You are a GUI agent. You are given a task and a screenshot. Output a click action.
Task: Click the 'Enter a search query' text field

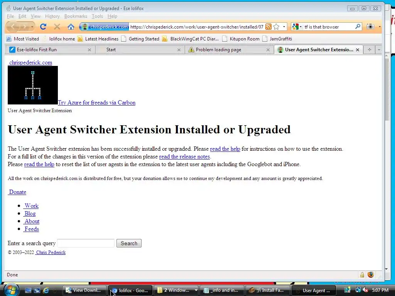[86, 243]
